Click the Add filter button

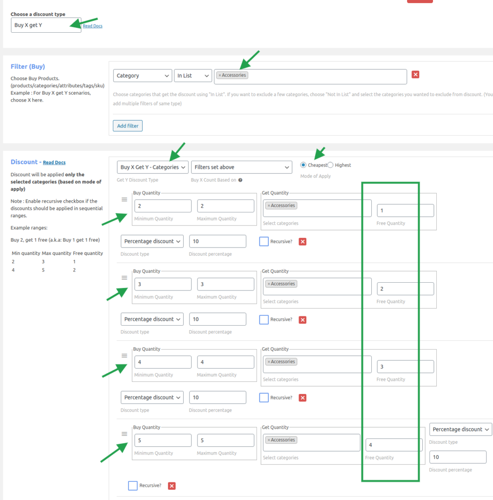tap(128, 126)
